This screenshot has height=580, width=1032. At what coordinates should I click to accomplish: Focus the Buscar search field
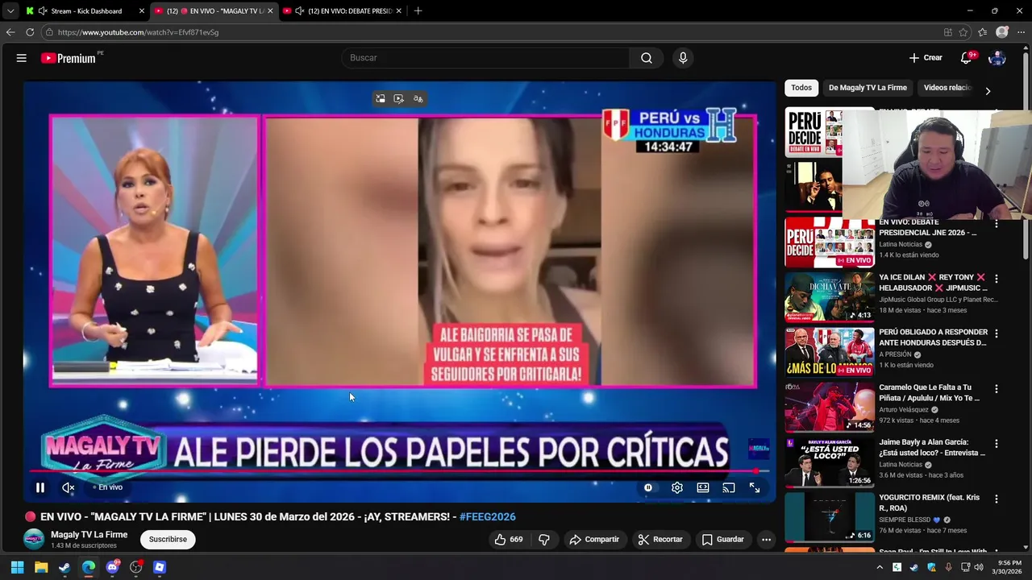point(485,58)
